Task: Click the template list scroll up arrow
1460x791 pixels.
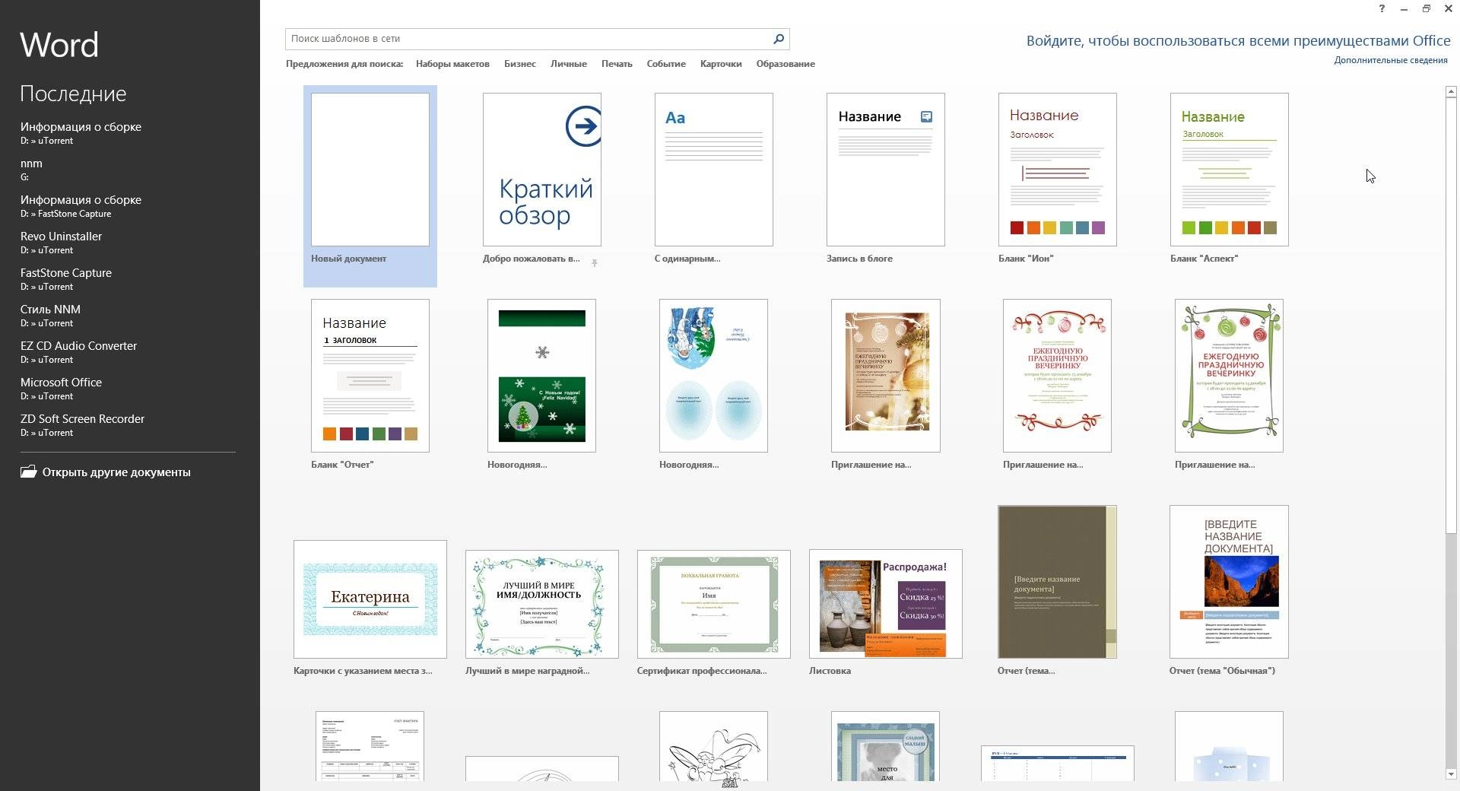Action: [1451, 91]
